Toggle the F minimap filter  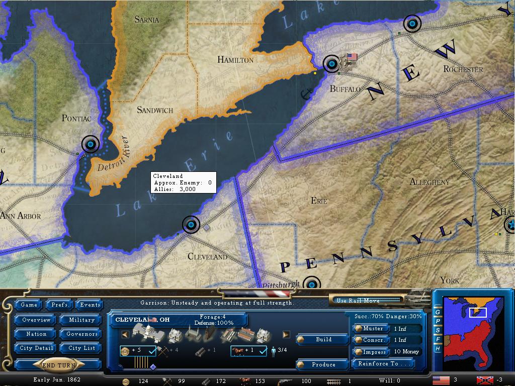pyautogui.click(x=437, y=339)
